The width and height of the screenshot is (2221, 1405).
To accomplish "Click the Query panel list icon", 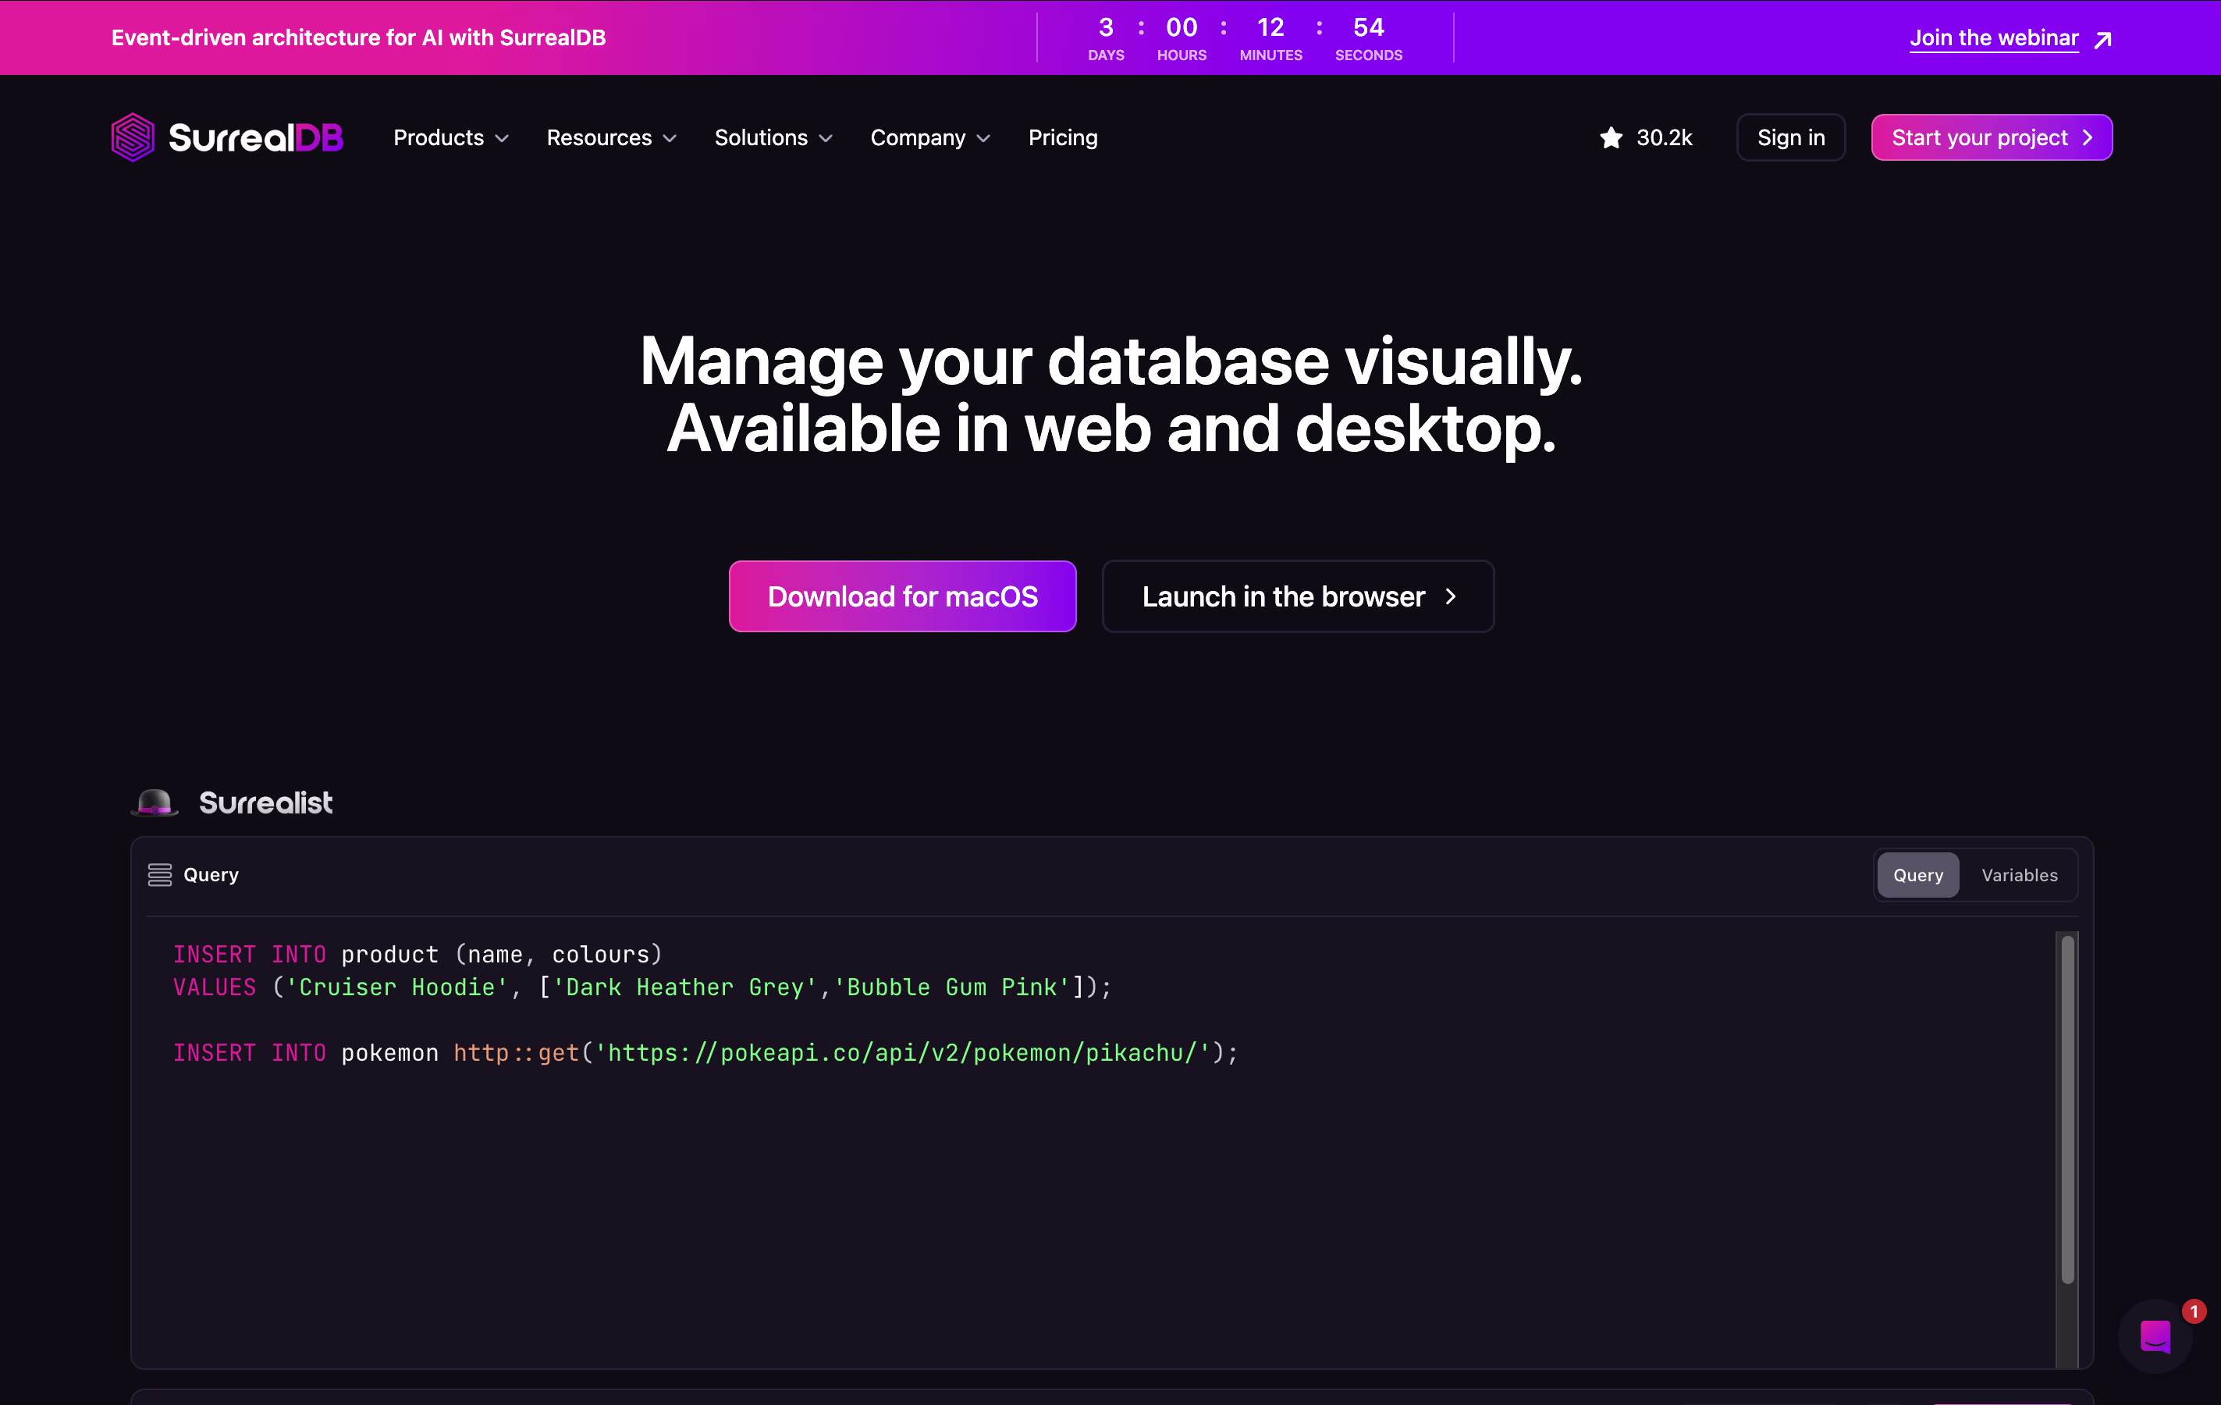I will pos(159,874).
